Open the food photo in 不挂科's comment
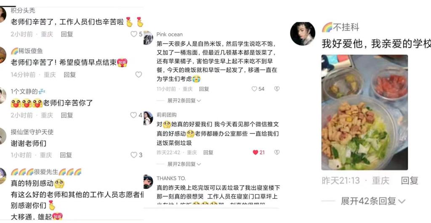Image resolution: width=431 pixels, height=223 pixels. pos(364,112)
